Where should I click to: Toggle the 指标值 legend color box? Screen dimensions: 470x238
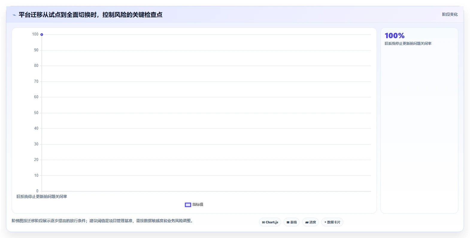188,205
